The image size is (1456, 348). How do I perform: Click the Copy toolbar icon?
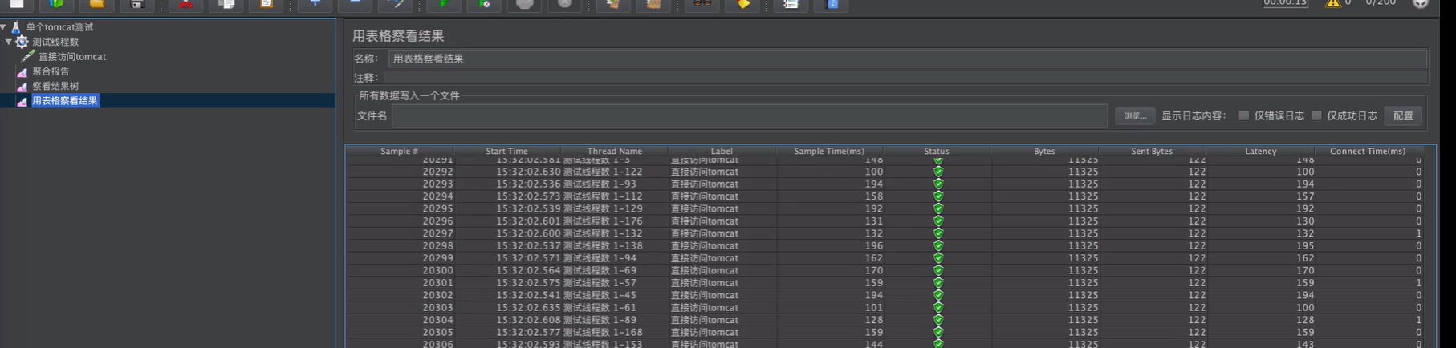point(226,4)
